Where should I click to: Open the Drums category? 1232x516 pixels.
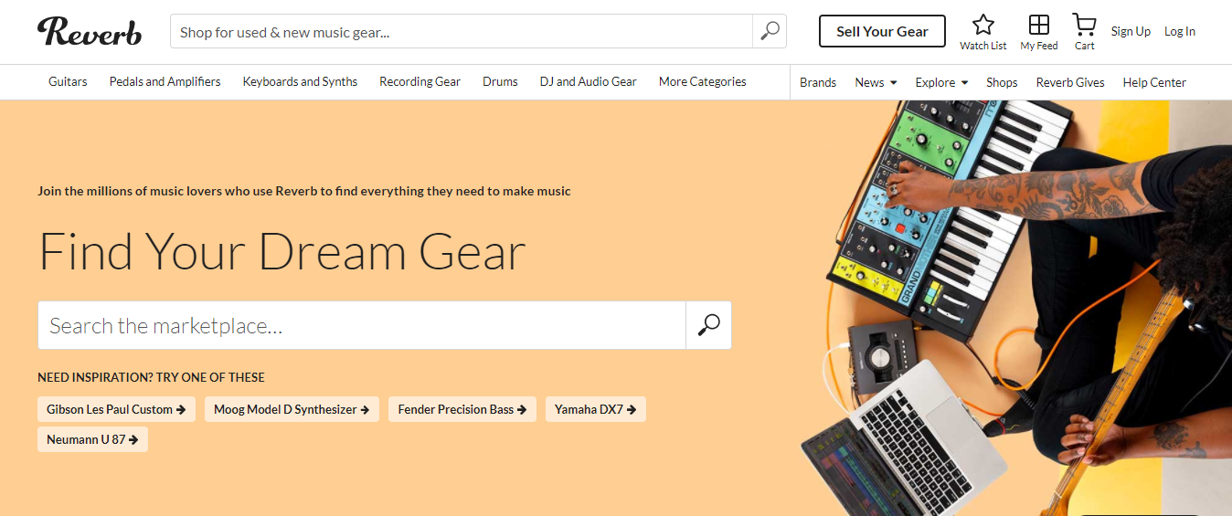coord(500,81)
